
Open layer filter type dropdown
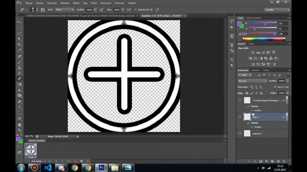coord(245,75)
